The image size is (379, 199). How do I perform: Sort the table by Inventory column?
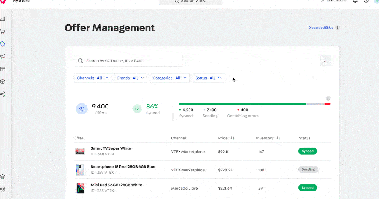(x=278, y=138)
